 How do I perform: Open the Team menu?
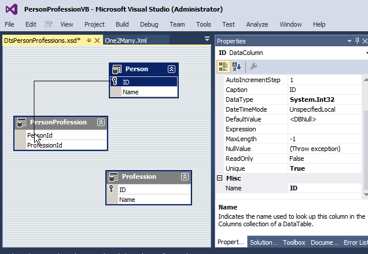[x=177, y=24]
